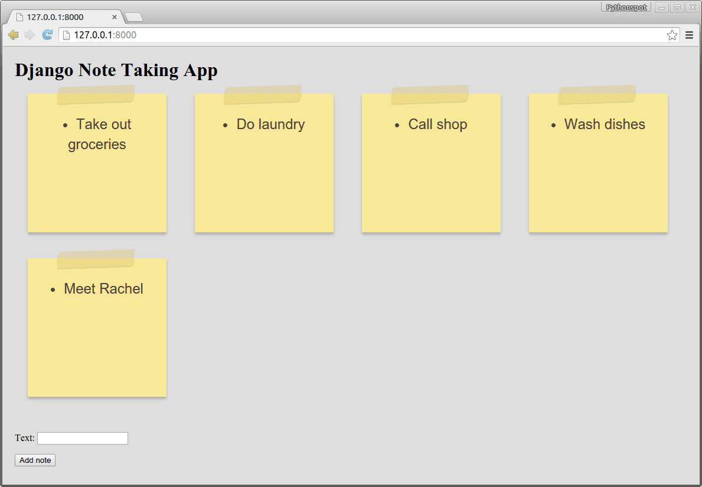
Task: Click the page icon in address bar
Action: 66,35
